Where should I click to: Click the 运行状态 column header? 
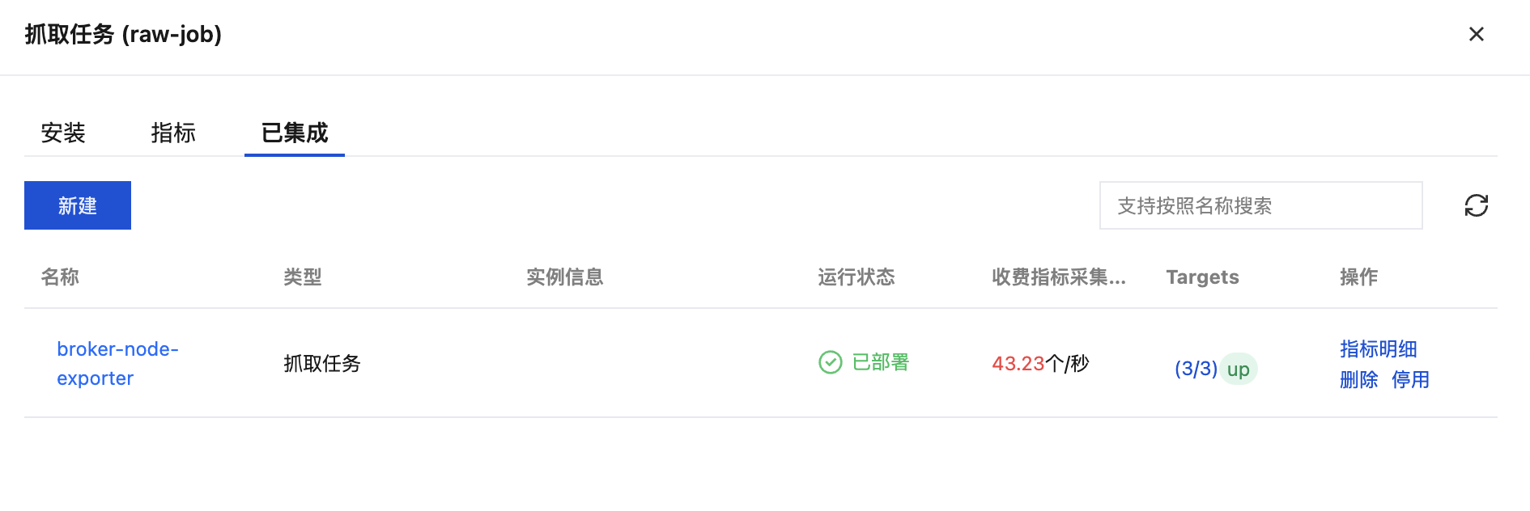coord(856,277)
